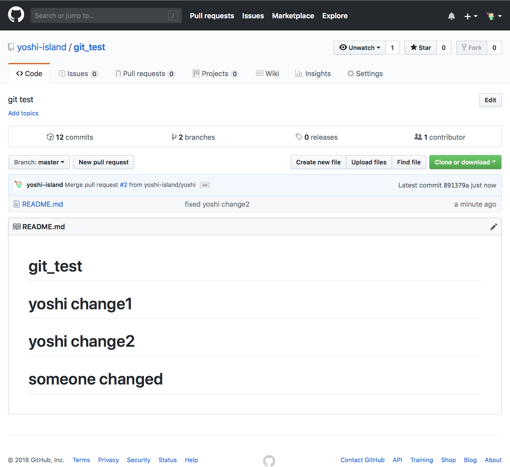Open Training footer link
510x467 pixels.
pos(421,460)
